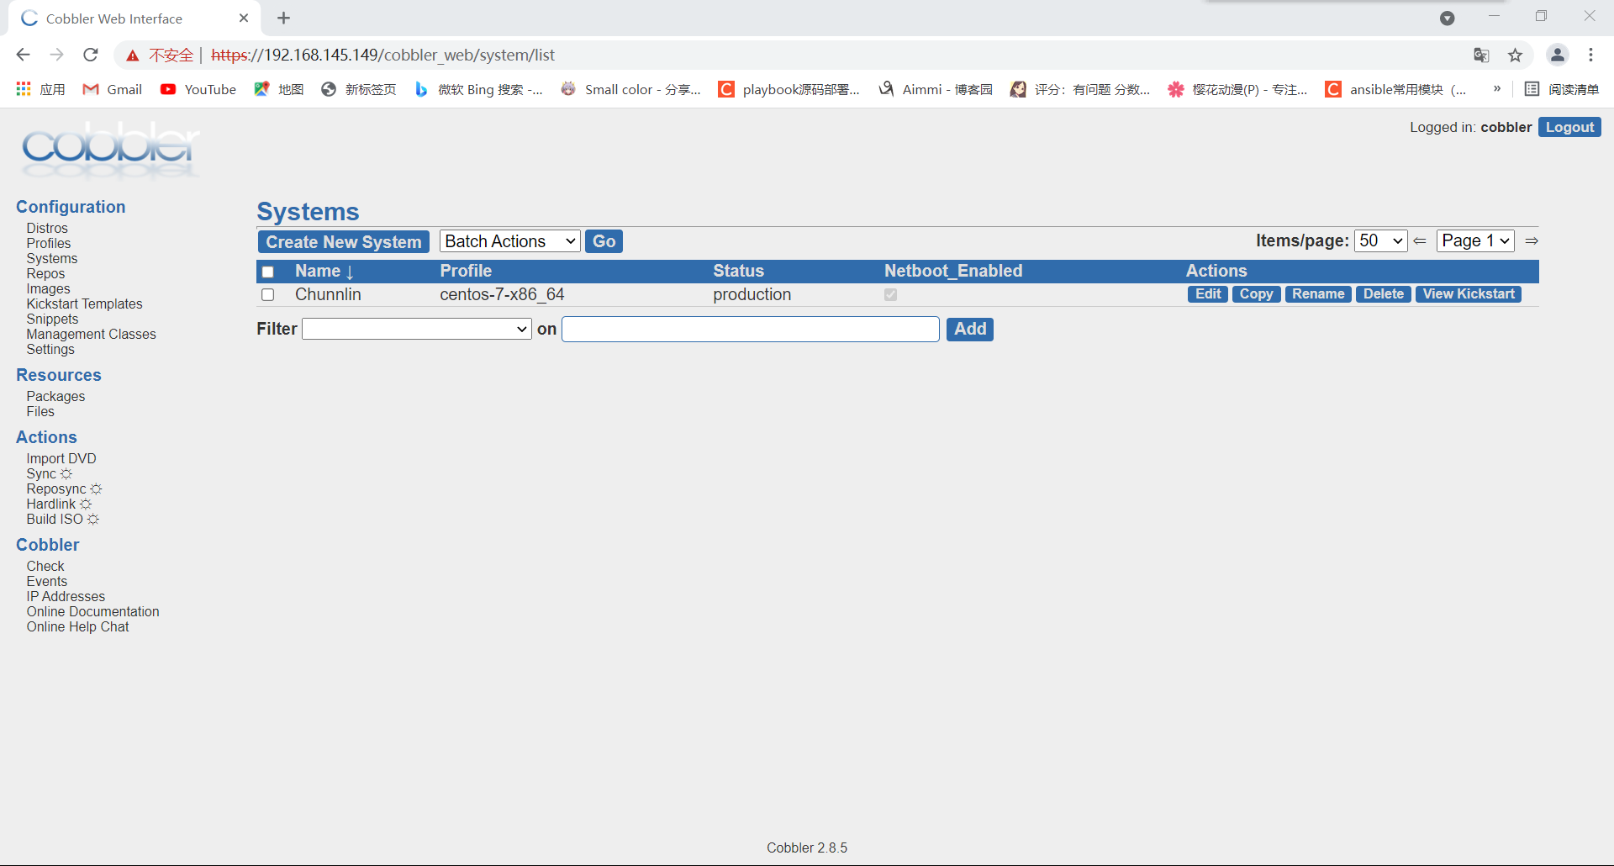Image resolution: width=1614 pixels, height=866 pixels.
Task: Open the Aimmi 博客园 bookmark
Action: pyautogui.click(x=936, y=89)
